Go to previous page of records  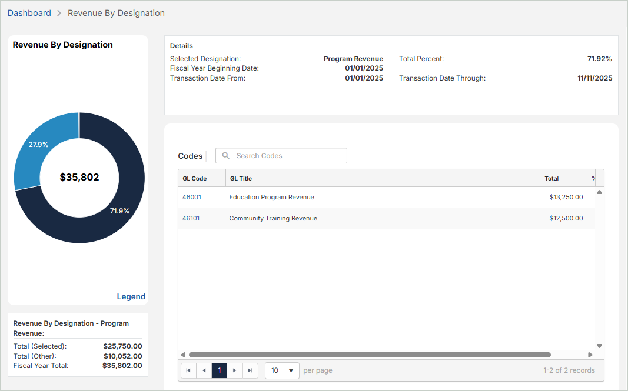tap(204, 370)
